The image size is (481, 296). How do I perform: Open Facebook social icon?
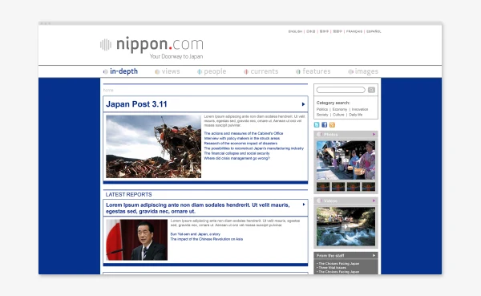pos(324,124)
